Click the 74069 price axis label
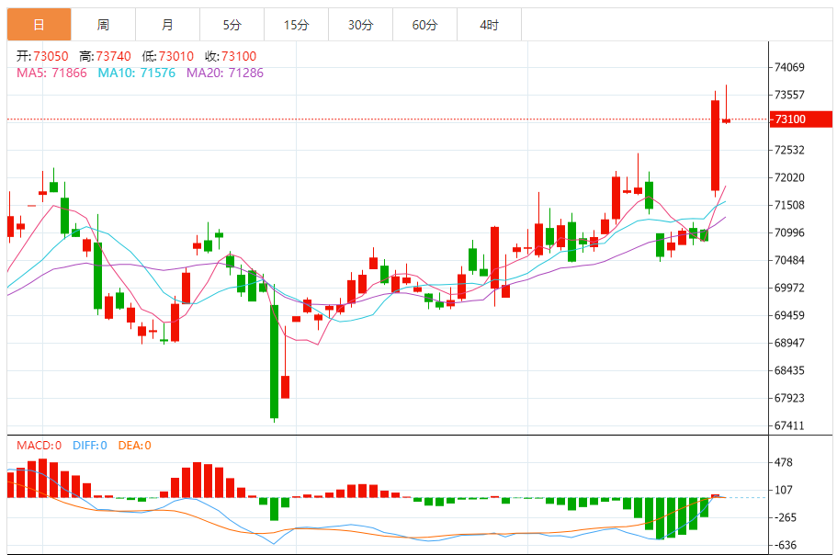 pos(789,67)
